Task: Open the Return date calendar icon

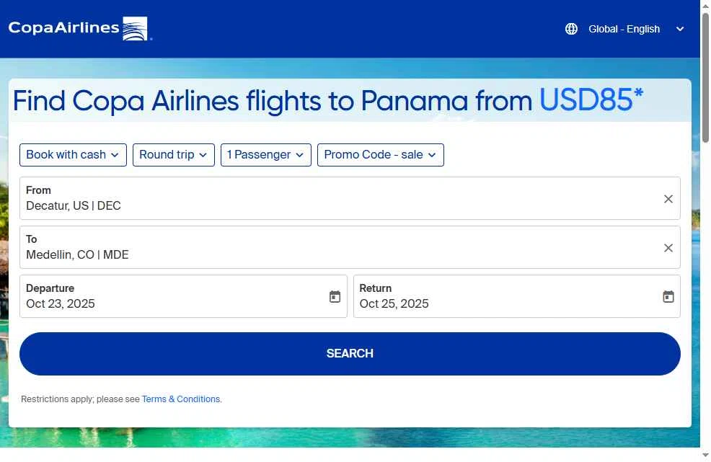Action: point(668,297)
